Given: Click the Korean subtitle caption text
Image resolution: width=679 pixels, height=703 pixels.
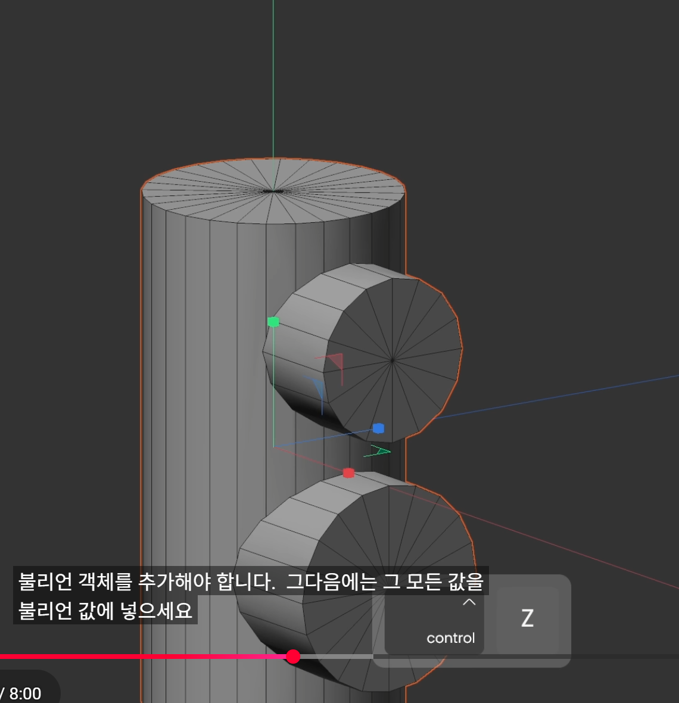Looking at the screenshot, I should (251, 596).
